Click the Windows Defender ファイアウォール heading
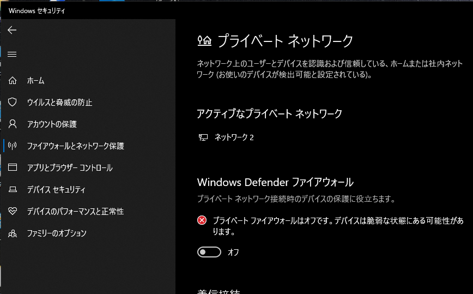 point(275,182)
